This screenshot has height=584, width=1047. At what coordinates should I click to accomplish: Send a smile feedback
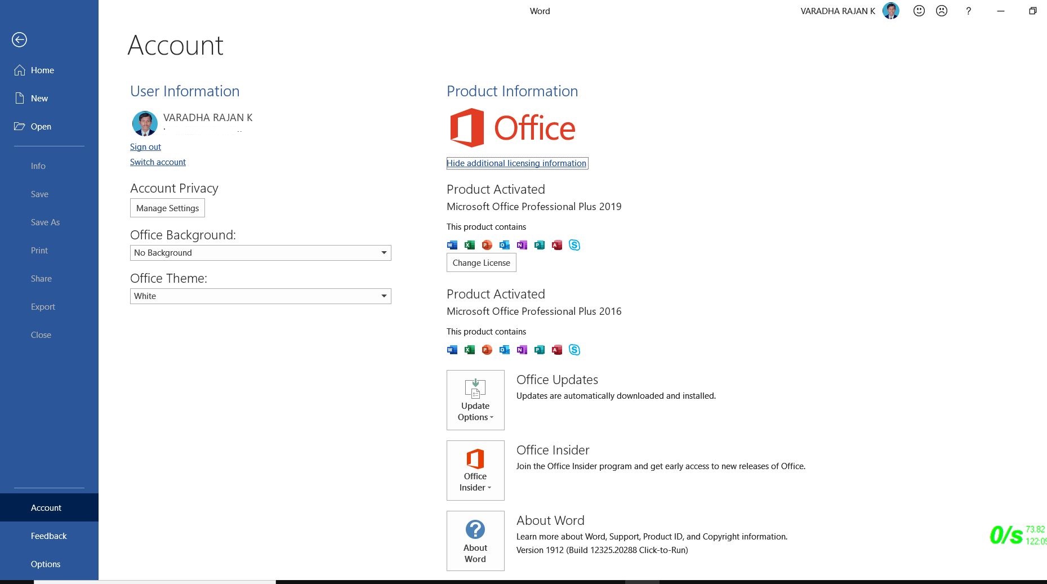919,11
